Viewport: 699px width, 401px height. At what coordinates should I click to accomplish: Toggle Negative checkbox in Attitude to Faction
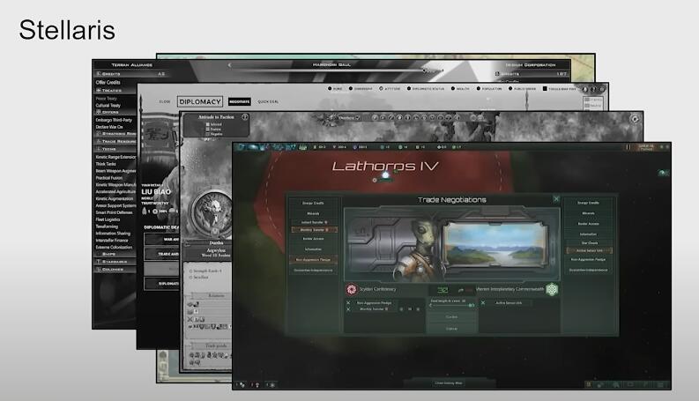coord(208,134)
